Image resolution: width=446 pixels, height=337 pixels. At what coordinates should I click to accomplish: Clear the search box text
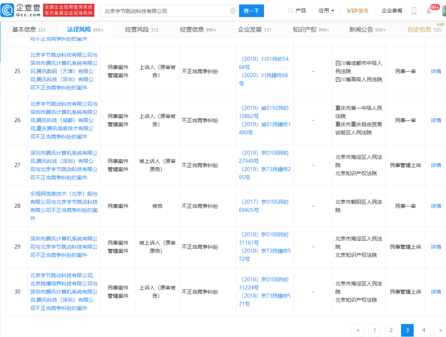(233, 11)
